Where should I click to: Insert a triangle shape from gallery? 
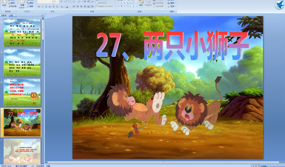pyautogui.click(x=121, y=3)
